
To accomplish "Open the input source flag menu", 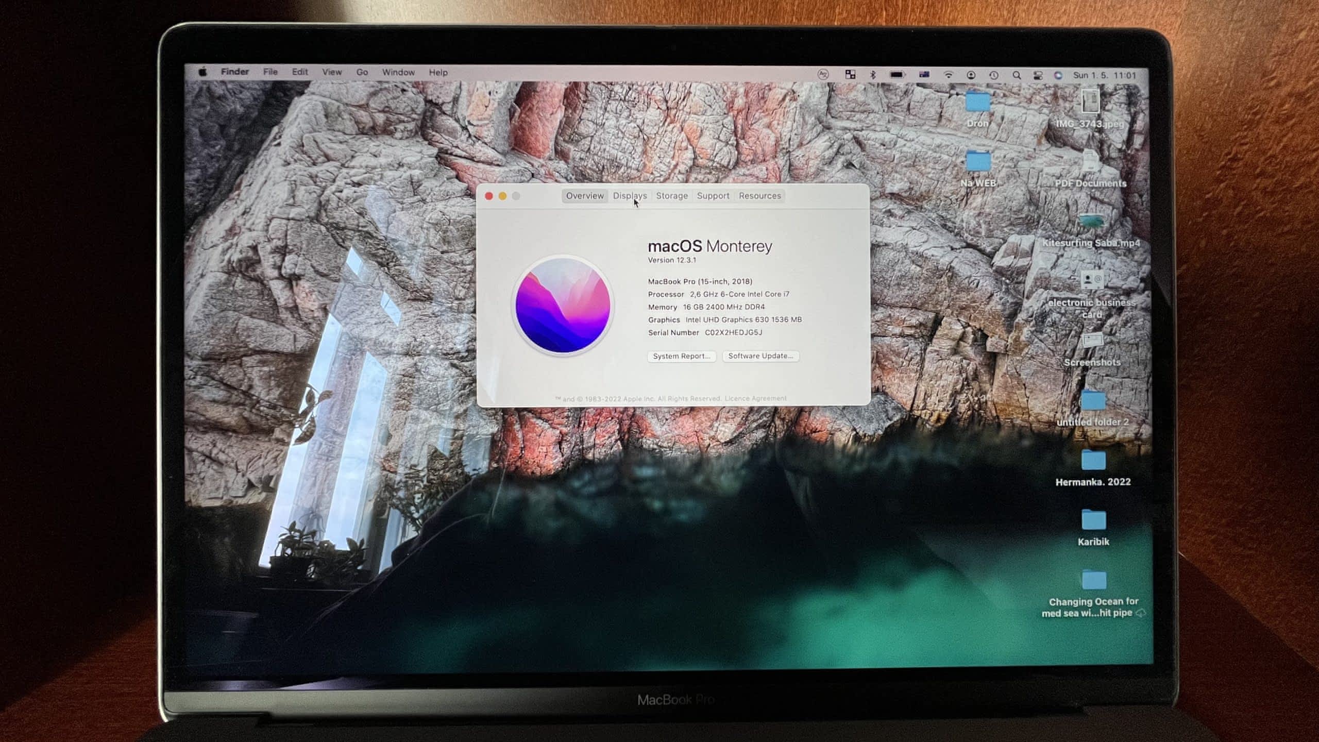I will (x=924, y=75).
